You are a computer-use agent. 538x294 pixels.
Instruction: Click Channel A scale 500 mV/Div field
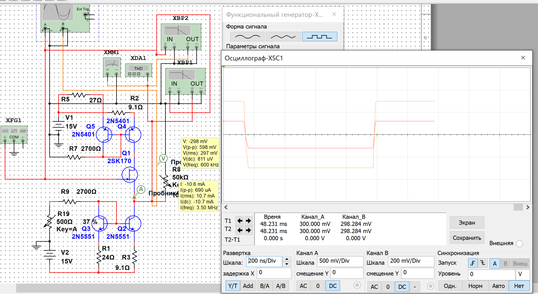coord(340,261)
